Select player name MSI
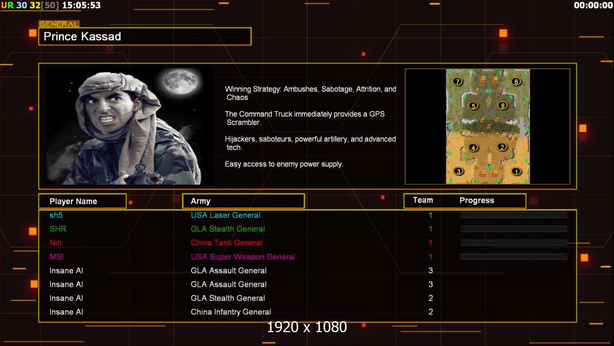This screenshot has width=614, height=346. pos(56,257)
